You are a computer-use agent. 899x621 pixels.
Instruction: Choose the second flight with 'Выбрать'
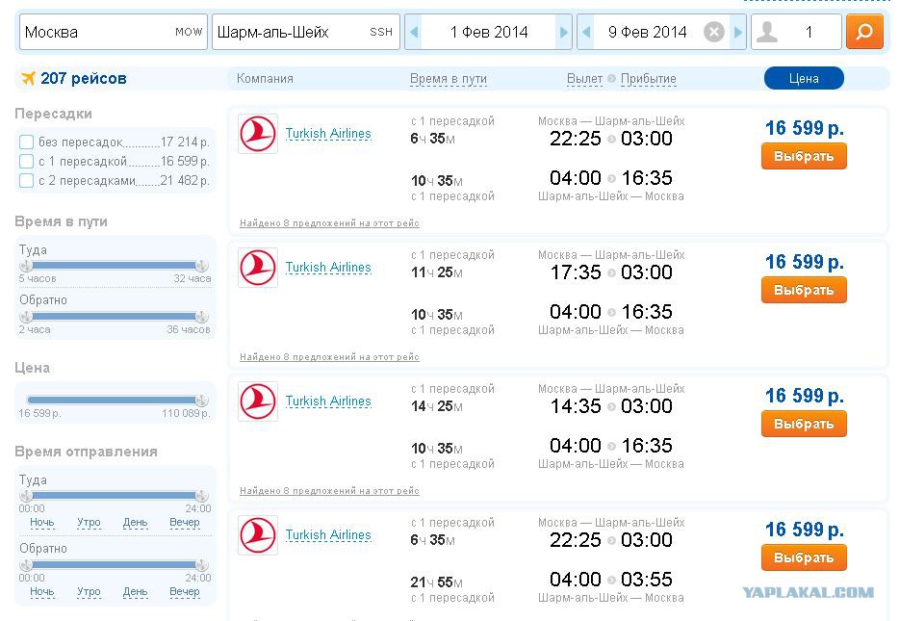(x=804, y=290)
